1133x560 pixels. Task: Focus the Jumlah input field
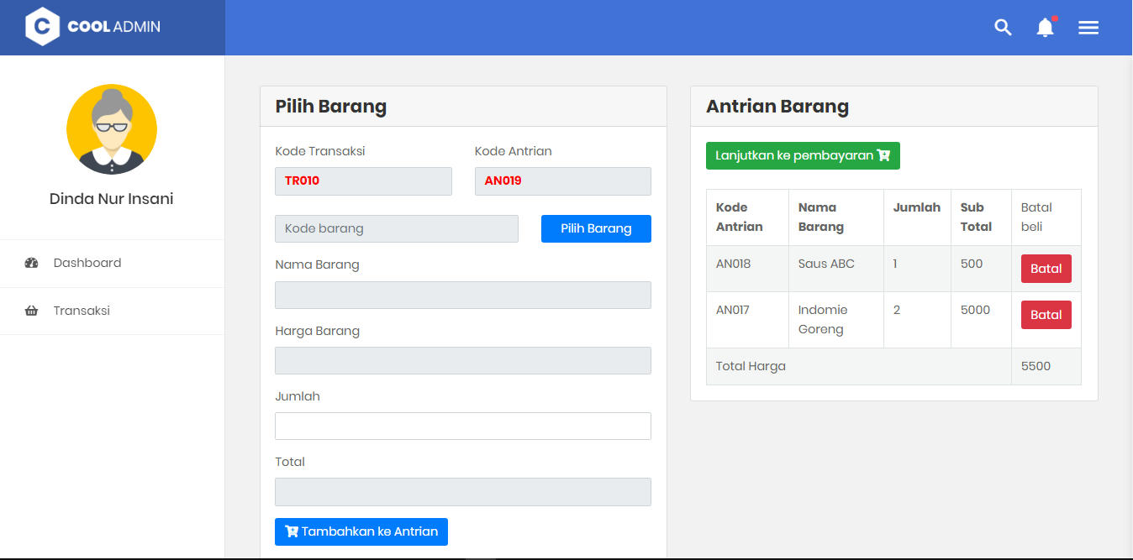[462, 426]
